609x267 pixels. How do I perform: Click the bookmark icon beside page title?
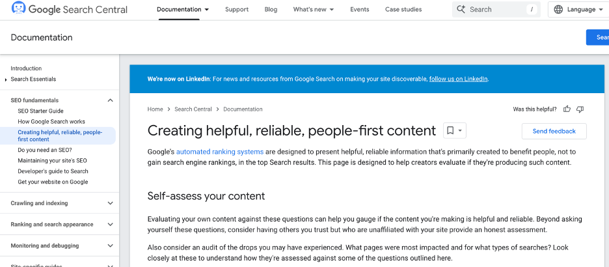click(450, 131)
